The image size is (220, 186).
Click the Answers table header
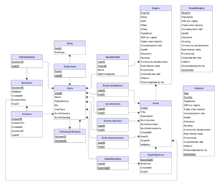tap(26, 113)
